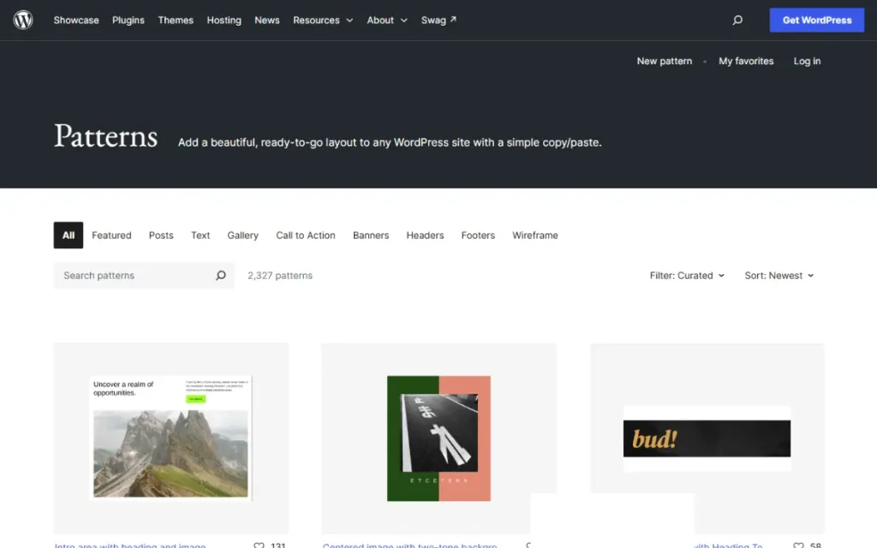Click the heart icon beside 58 likes

(x=798, y=545)
